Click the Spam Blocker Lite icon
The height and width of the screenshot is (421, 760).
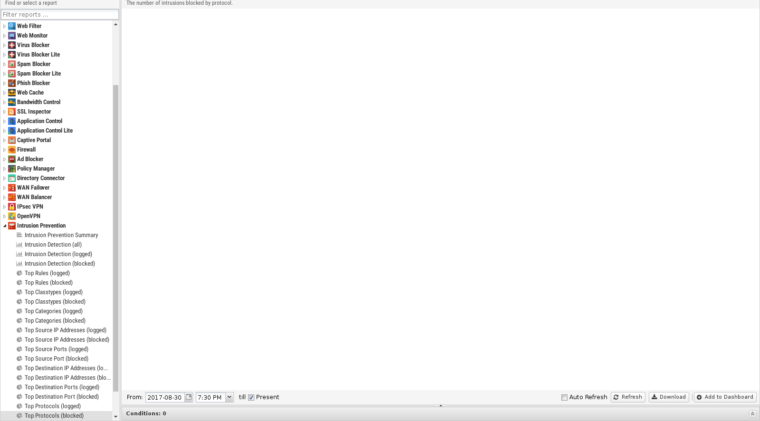pyautogui.click(x=12, y=74)
